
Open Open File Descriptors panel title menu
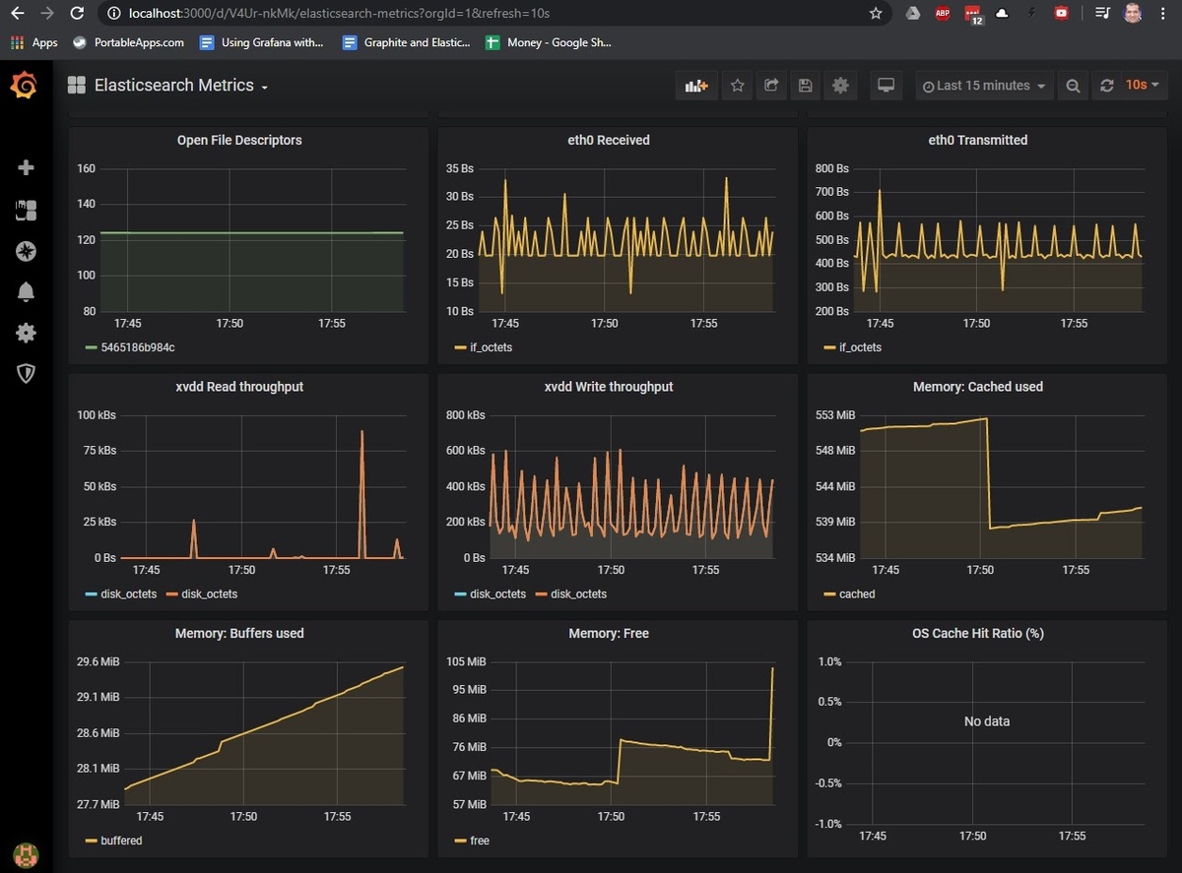coord(239,140)
